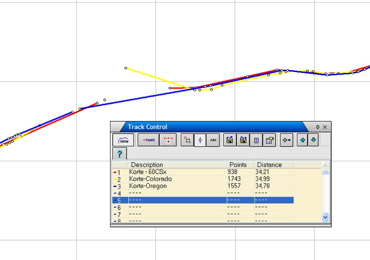Screen dimensions: 370x260
Task: Click the yellow track's isolated start point
Action: coord(126,68)
